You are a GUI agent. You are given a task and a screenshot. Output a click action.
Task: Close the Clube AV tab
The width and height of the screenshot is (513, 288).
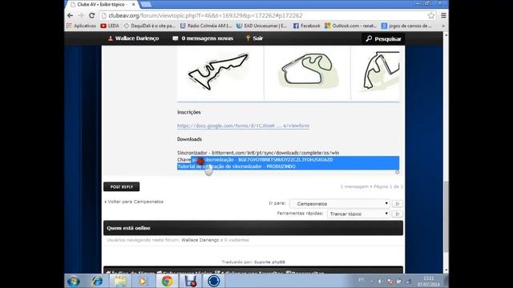[x=134, y=5]
